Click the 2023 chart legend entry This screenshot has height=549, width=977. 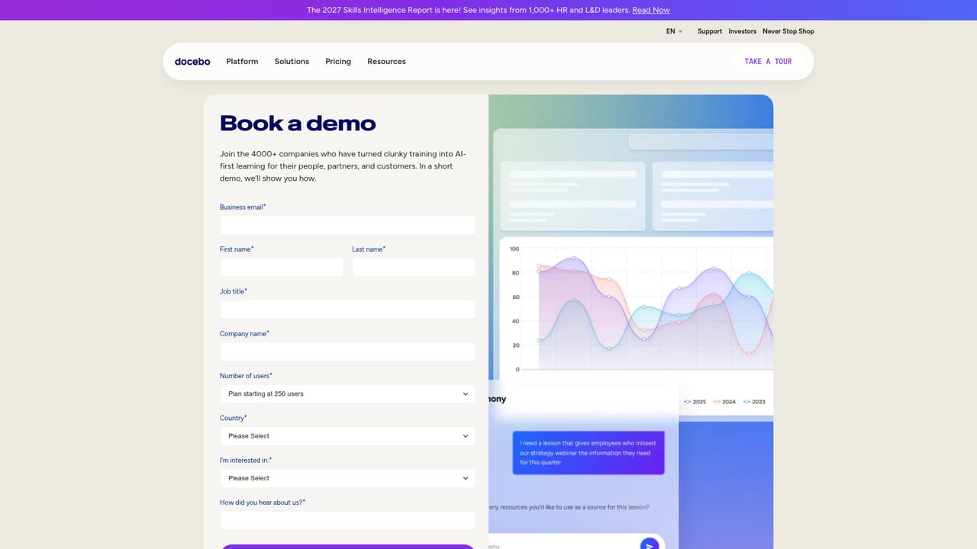[x=754, y=402]
